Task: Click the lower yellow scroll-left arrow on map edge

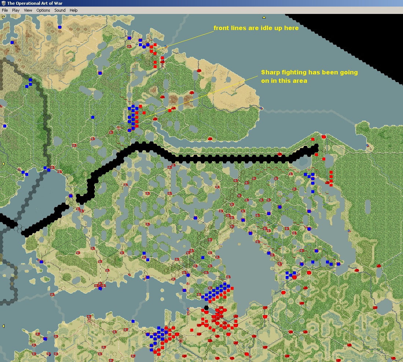Action: [3, 326]
